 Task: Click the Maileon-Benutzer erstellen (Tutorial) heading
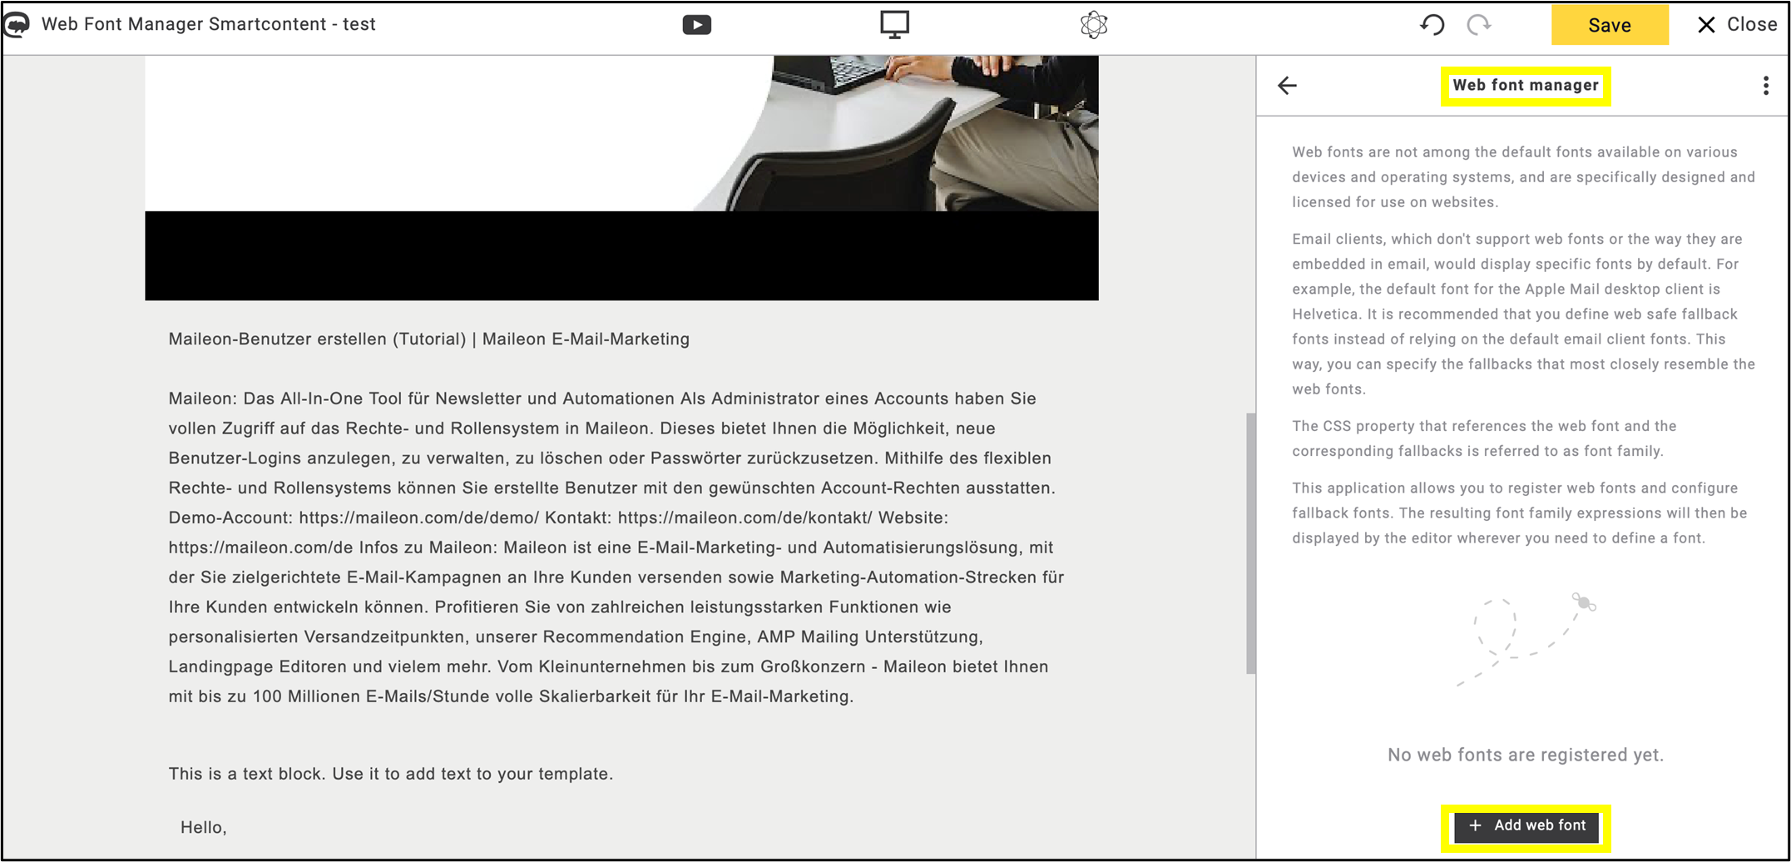tap(429, 339)
